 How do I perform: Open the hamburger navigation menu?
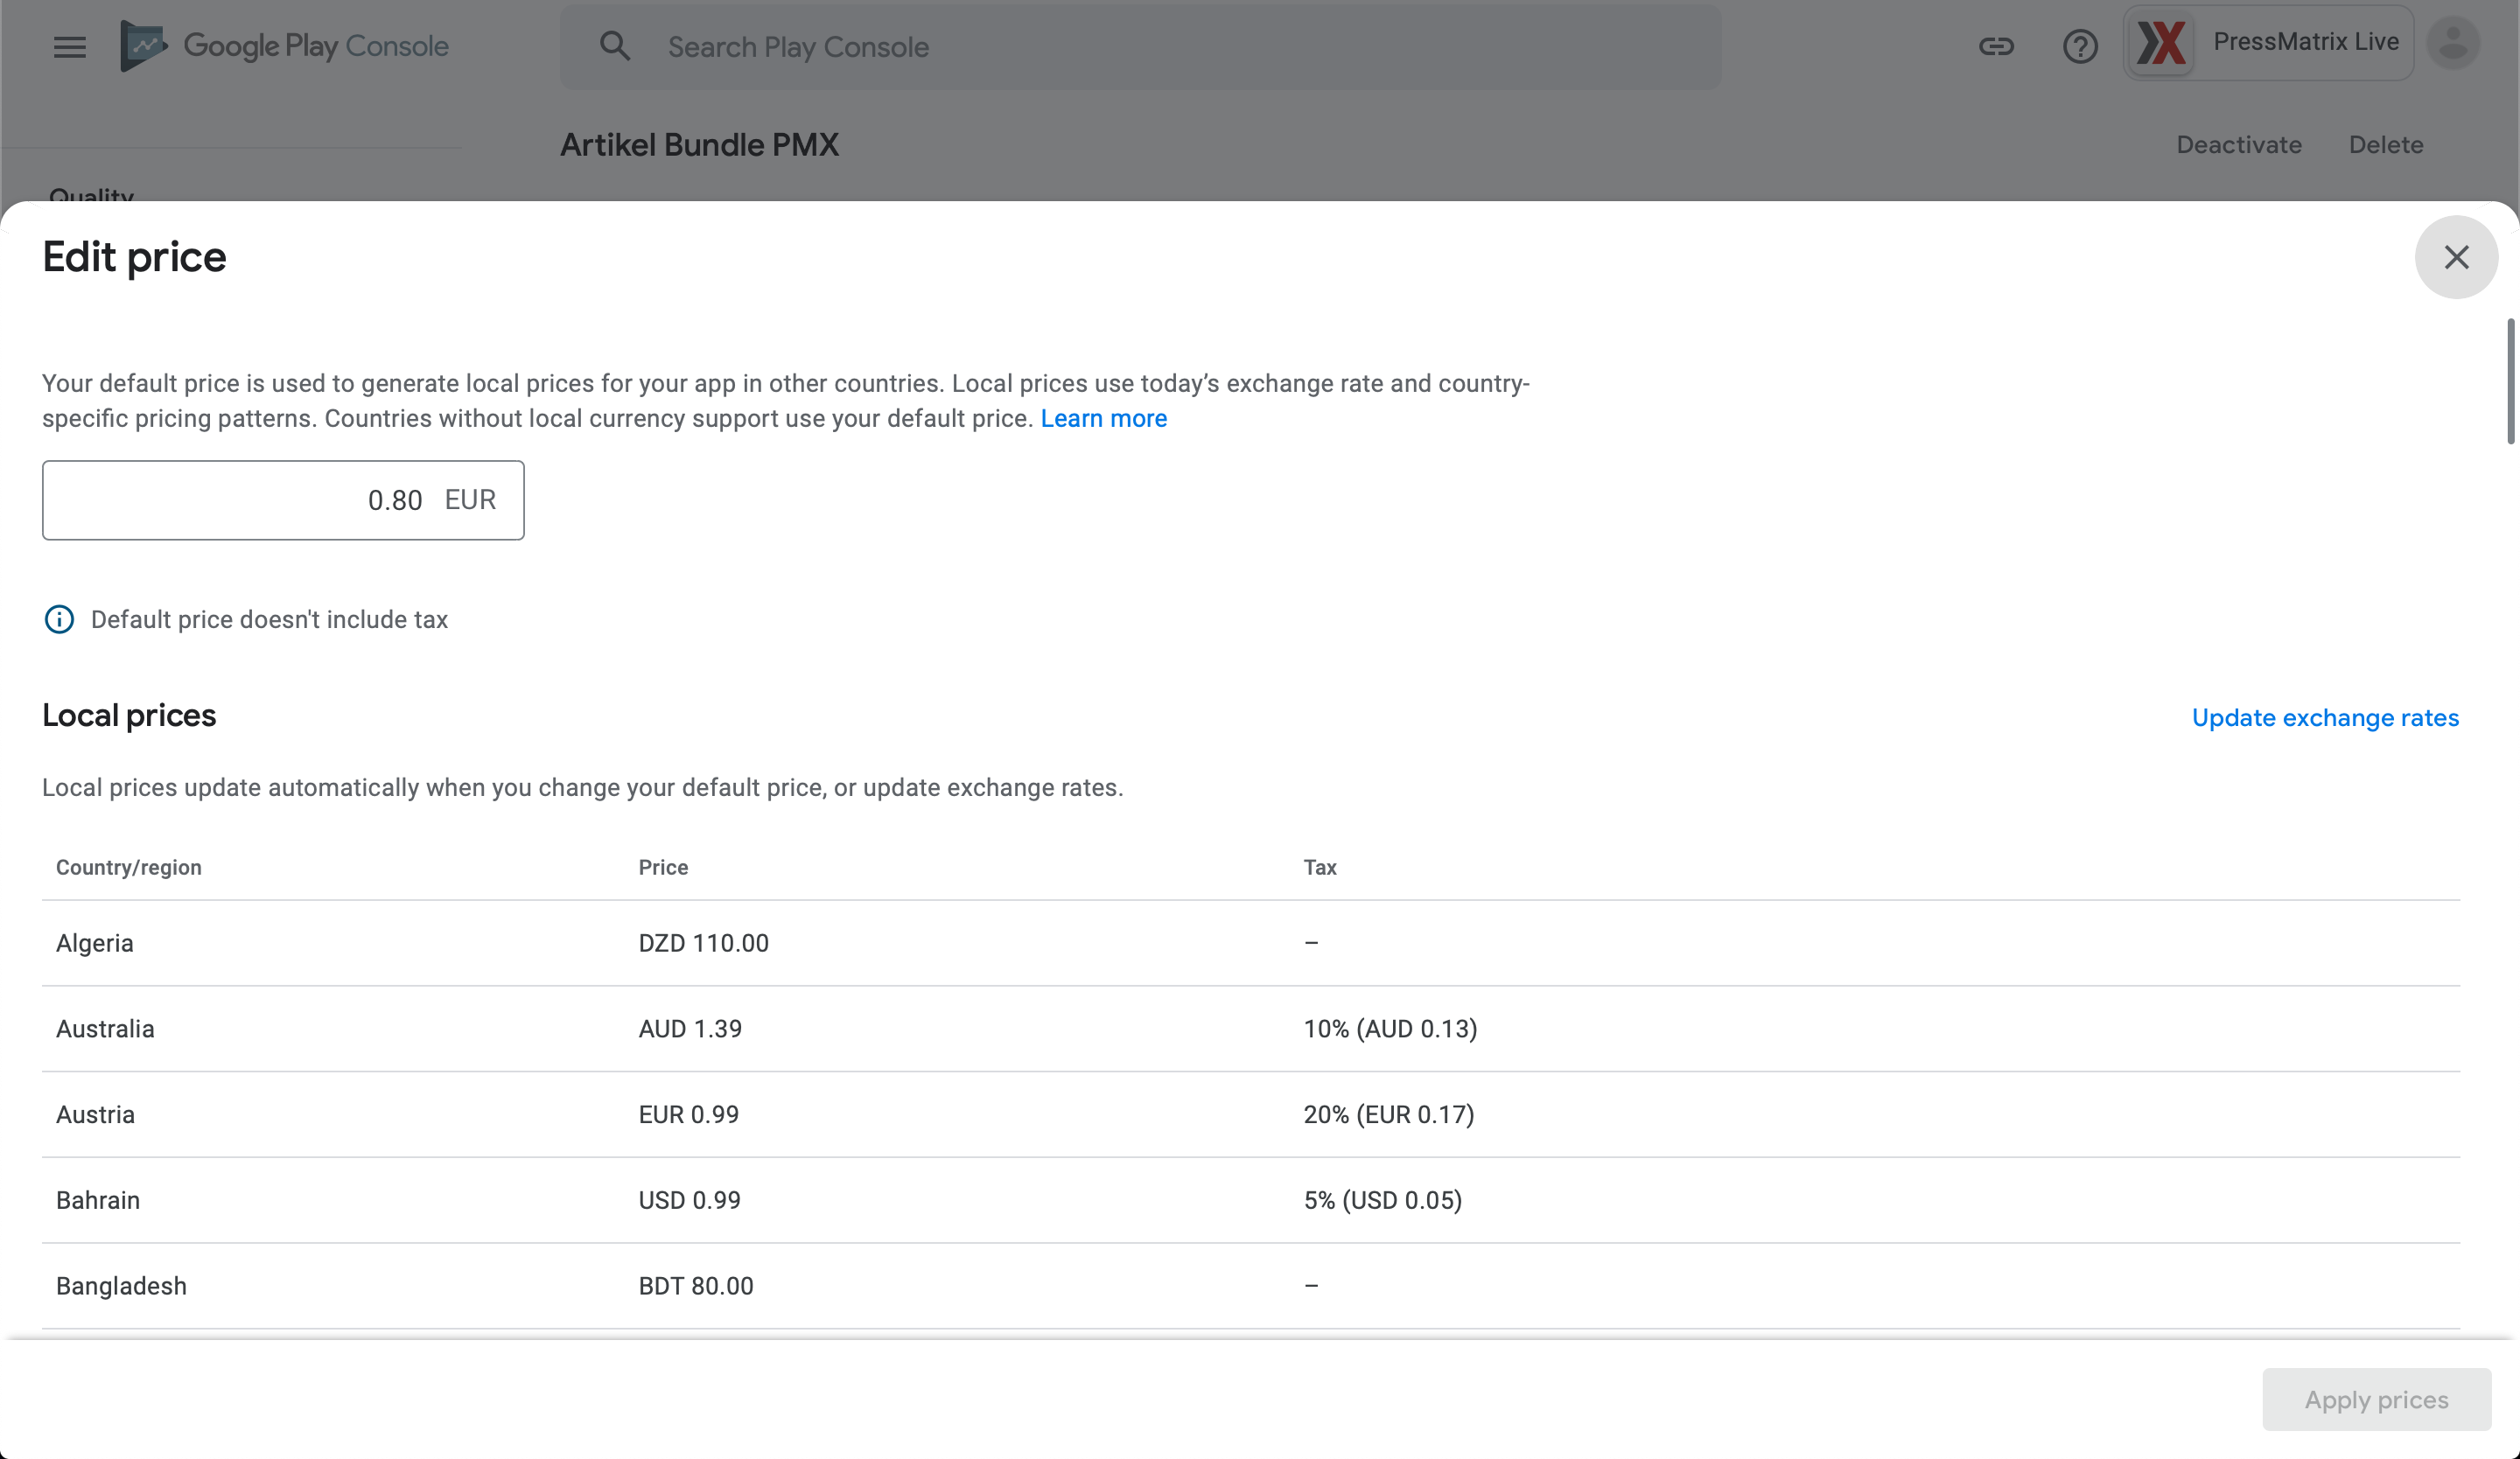coord(69,47)
